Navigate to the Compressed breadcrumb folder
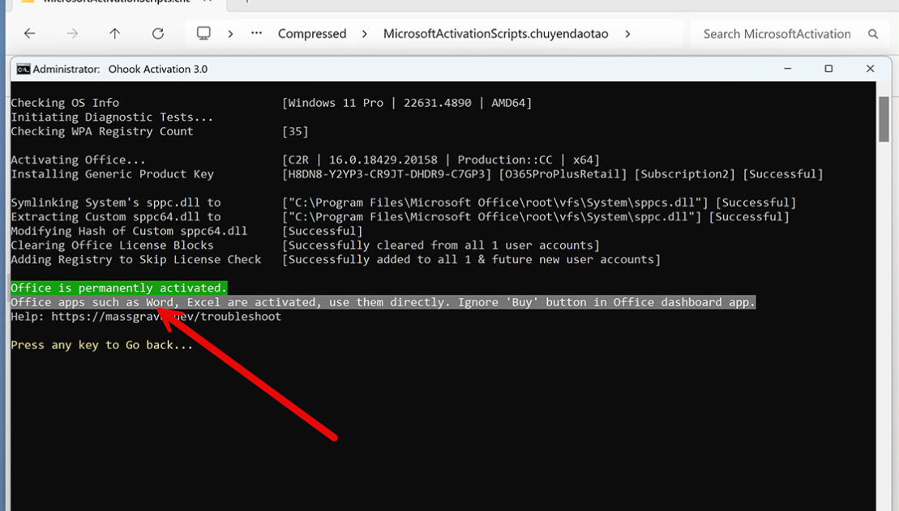Image resolution: width=899 pixels, height=511 pixels. point(312,34)
